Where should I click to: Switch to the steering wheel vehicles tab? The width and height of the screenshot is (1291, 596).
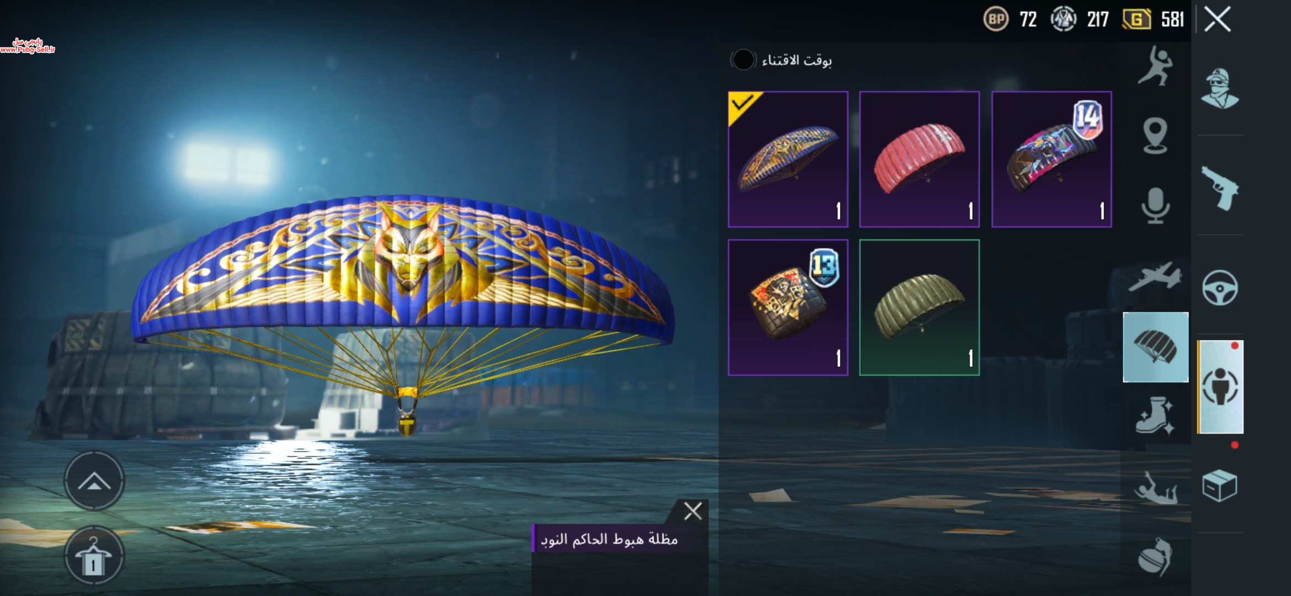point(1220,288)
